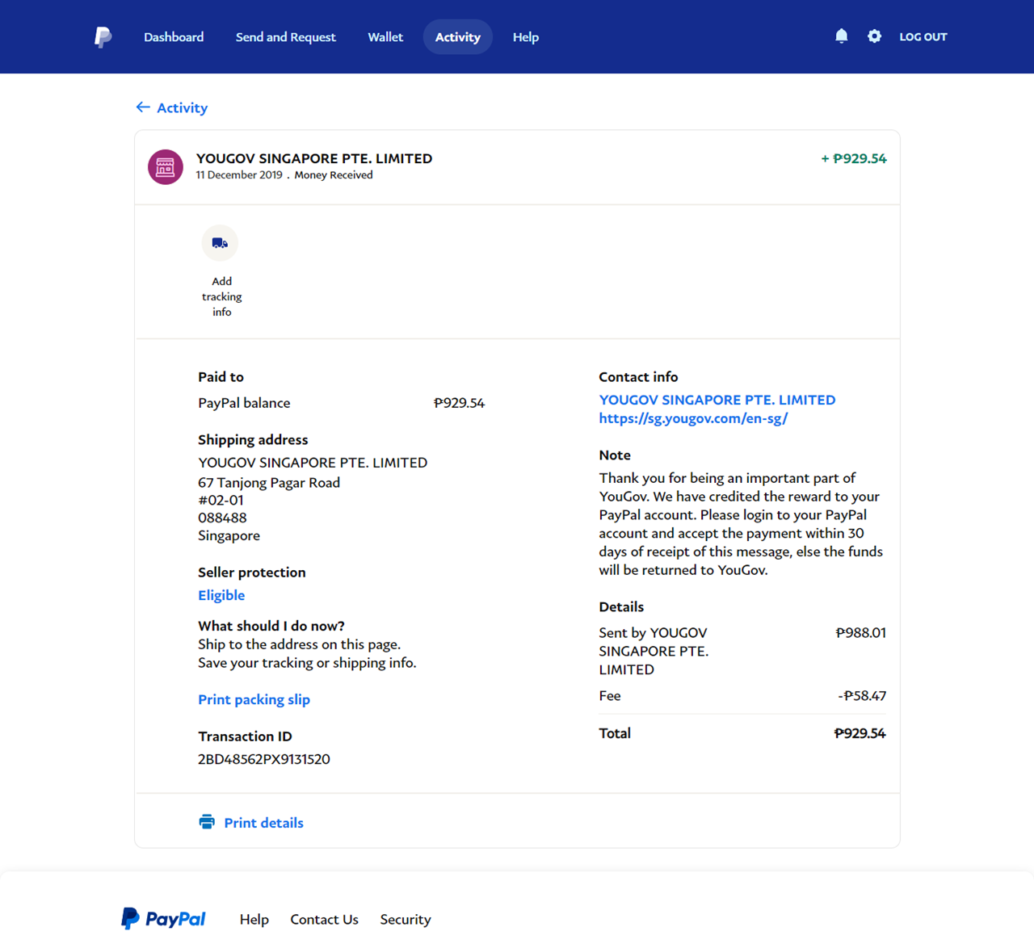Click the Singapore country line
The image size is (1034, 948).
point(229,535)
